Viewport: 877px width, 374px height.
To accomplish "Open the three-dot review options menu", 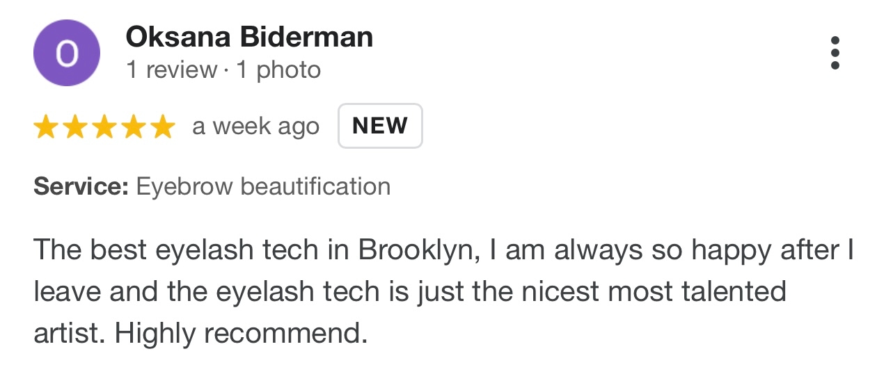I will coord(835,53).
